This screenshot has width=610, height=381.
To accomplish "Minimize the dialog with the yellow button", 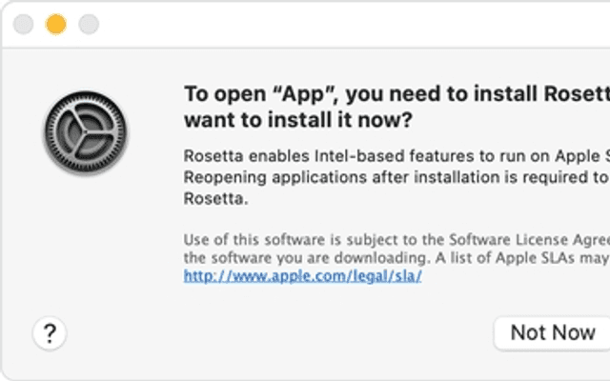I will tap(56, 25).
